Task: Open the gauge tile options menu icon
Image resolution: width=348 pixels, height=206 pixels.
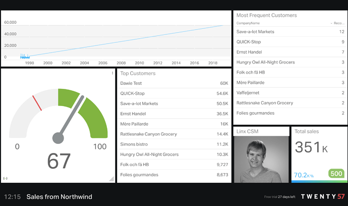Action: (112, 73)
